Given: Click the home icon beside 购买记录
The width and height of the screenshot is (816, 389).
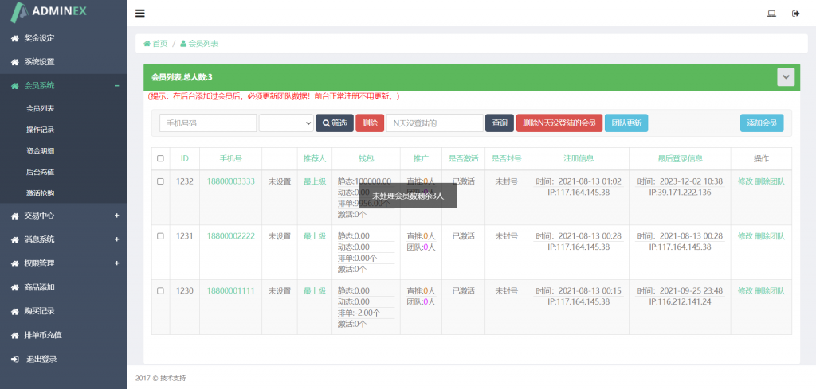Looking at the screenshot, I should click(x=14, y=311).
